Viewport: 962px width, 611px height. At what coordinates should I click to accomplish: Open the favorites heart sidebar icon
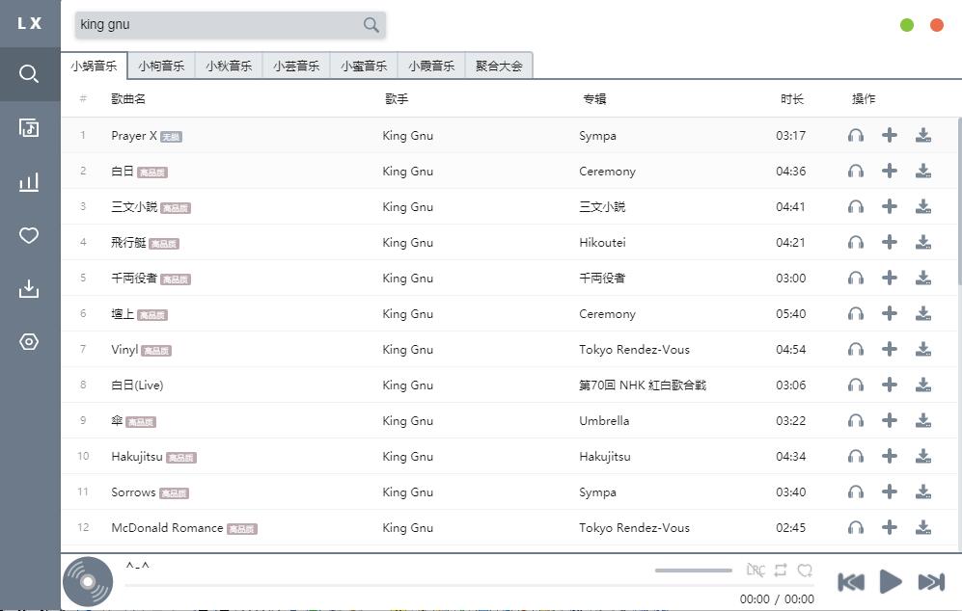(x=29, y=235)
